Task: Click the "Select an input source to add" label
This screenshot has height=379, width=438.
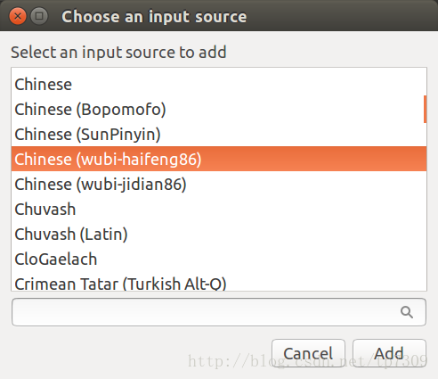Action: pyautogui.click(x=118, y=53)
